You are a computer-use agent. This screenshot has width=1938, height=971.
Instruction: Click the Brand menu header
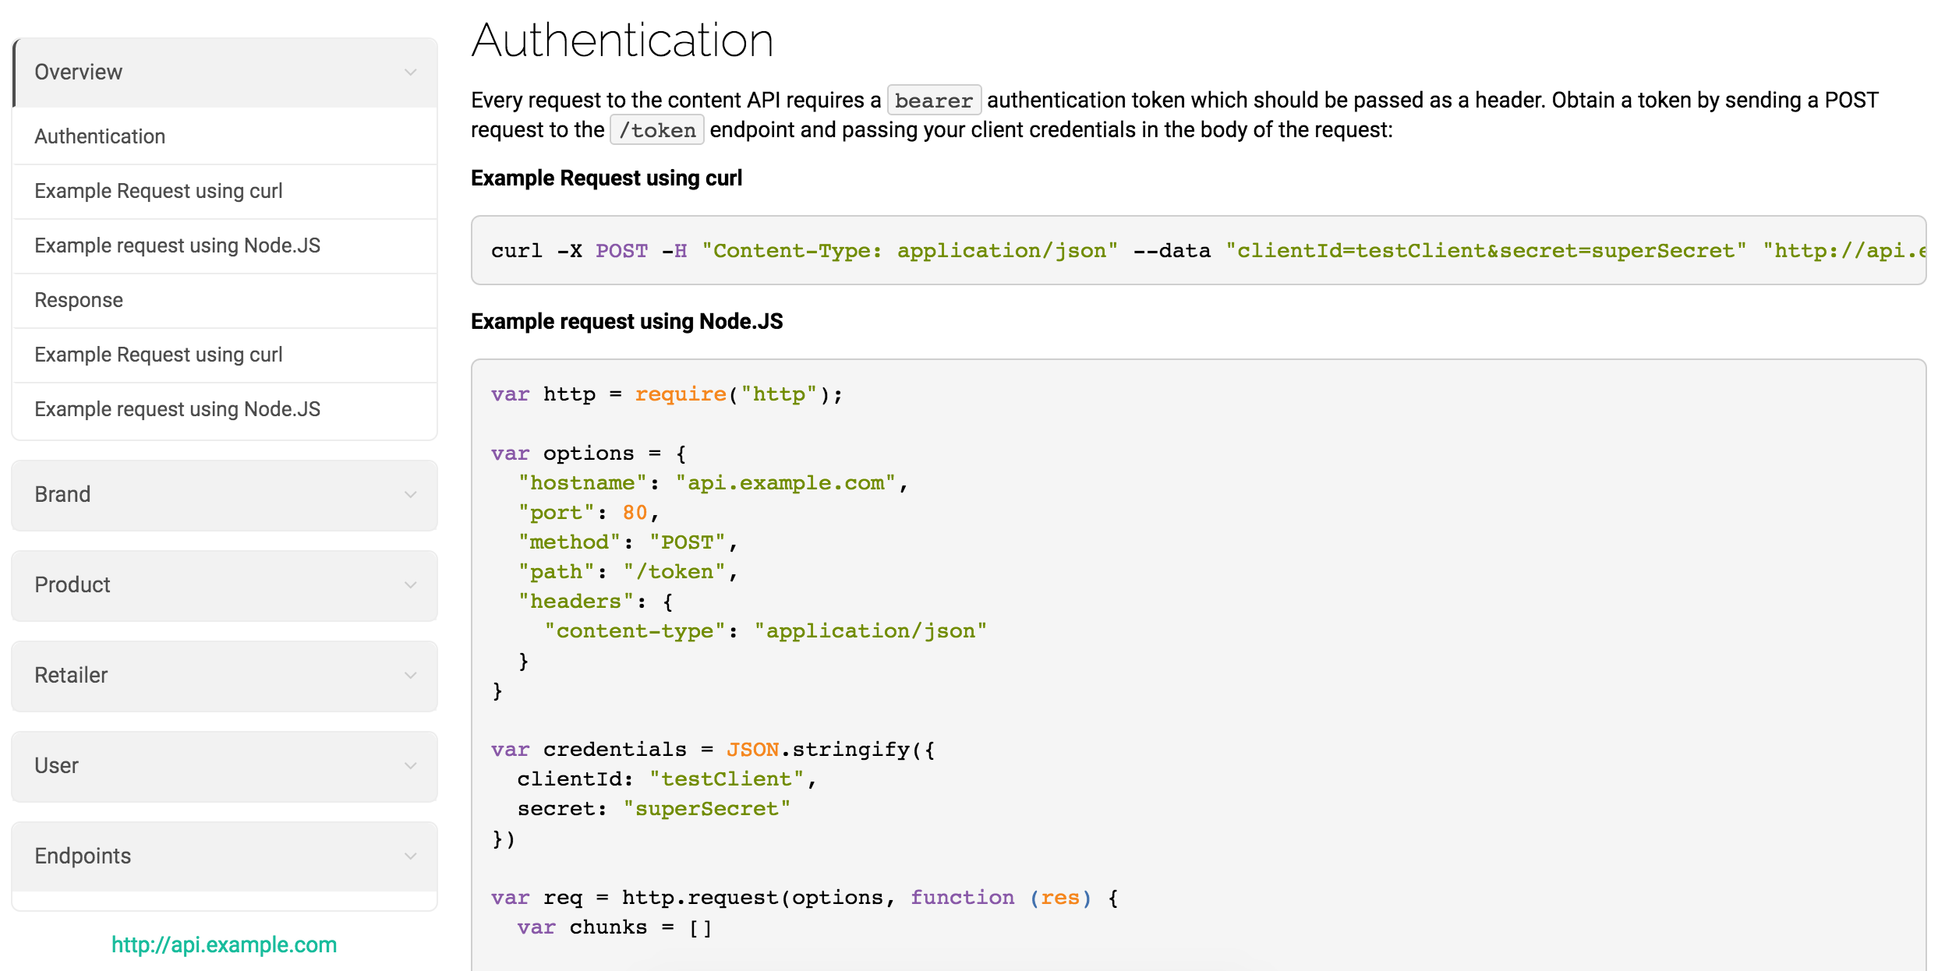(62, 495)
